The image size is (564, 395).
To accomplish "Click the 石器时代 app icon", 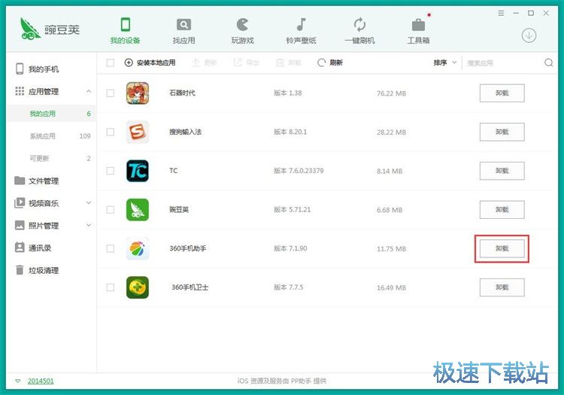I will pos(138,93).
